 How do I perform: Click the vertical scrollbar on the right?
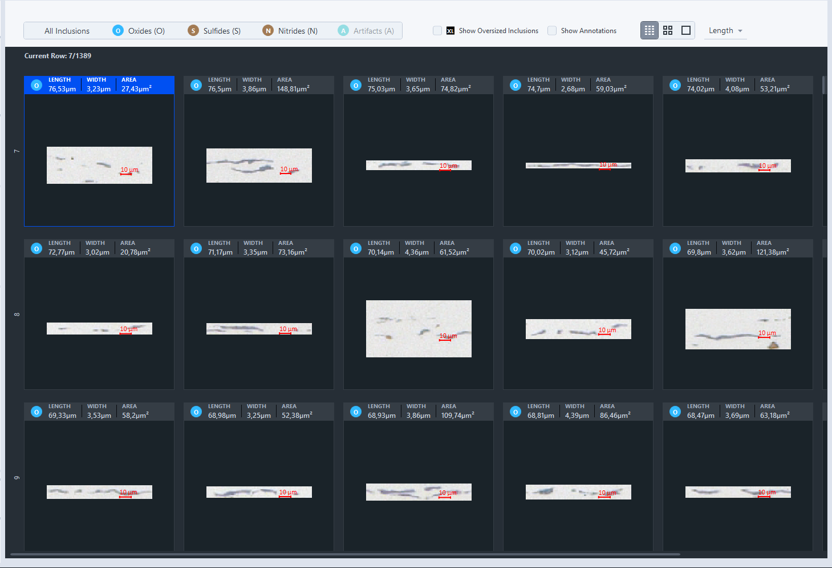coord(823,86)
